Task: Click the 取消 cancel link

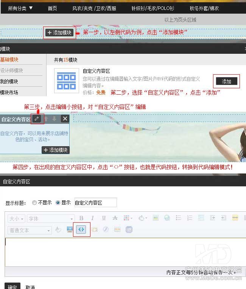Action: pos(30,287)
